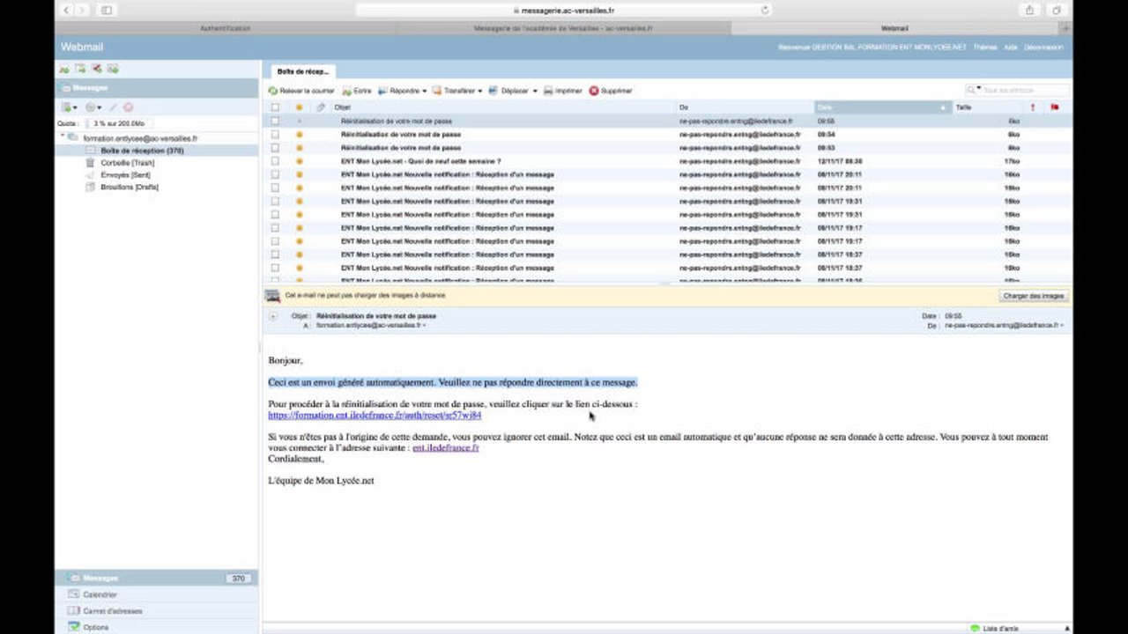Tick checkbox of the 09:55 Réinitialisation message

point(275,121)
